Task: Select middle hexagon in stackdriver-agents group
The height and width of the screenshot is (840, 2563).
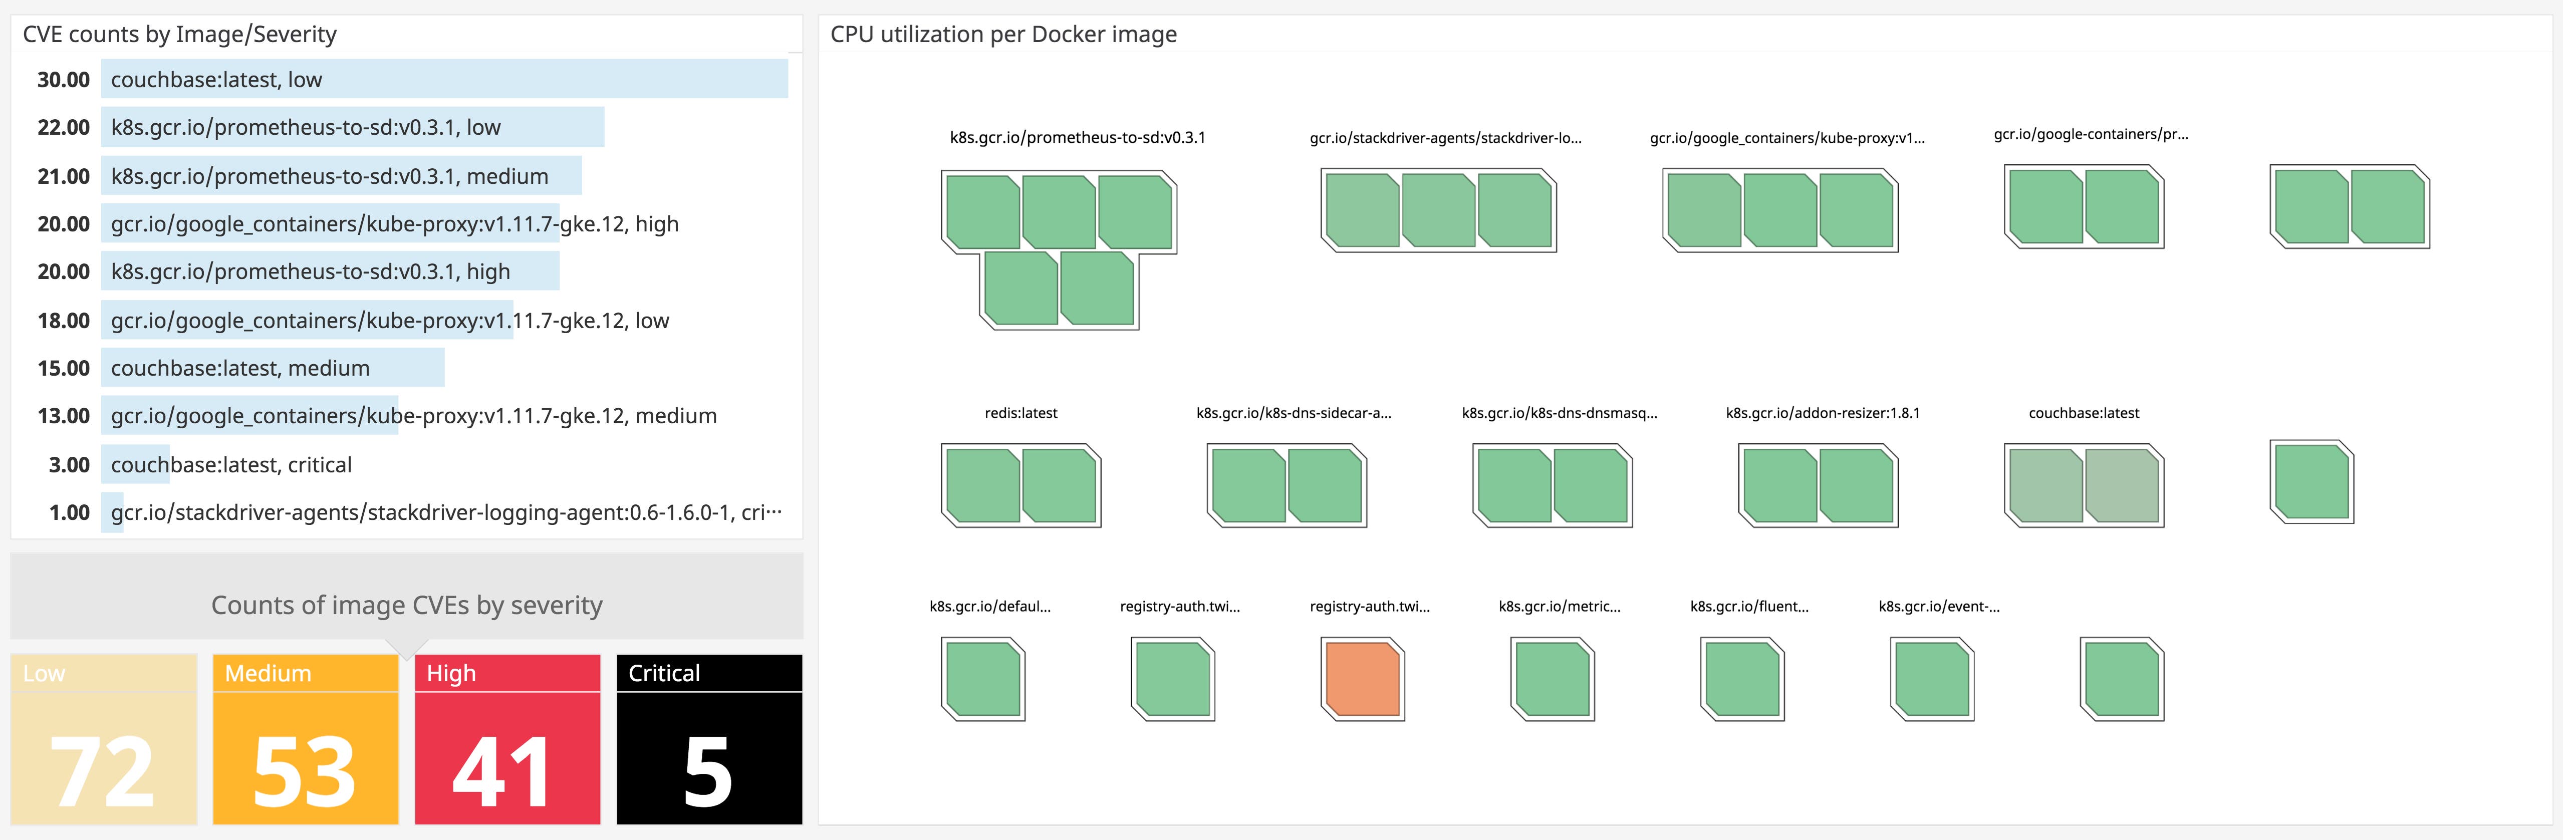Action: pyautogui.click(x=1438, y=210)
